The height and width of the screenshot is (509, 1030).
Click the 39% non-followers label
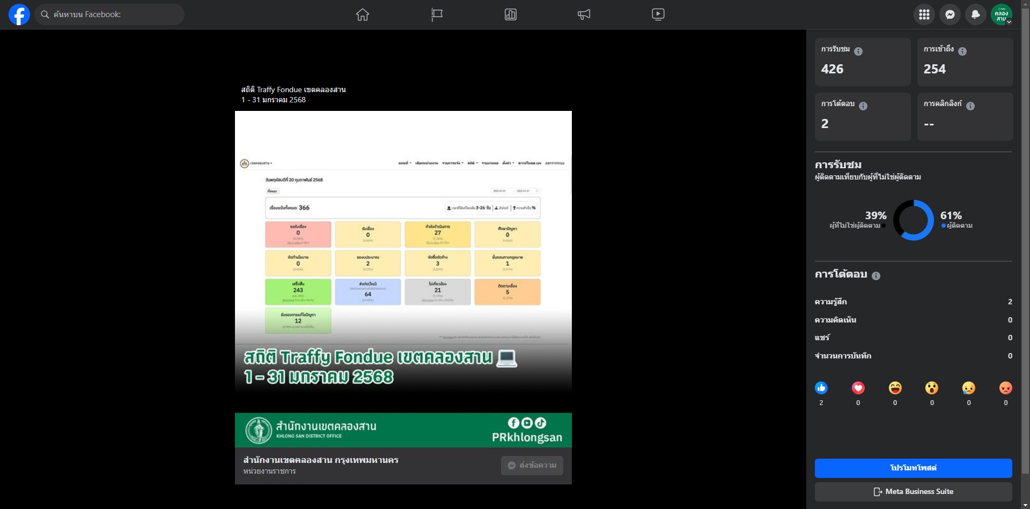click(x=858, y=220)
